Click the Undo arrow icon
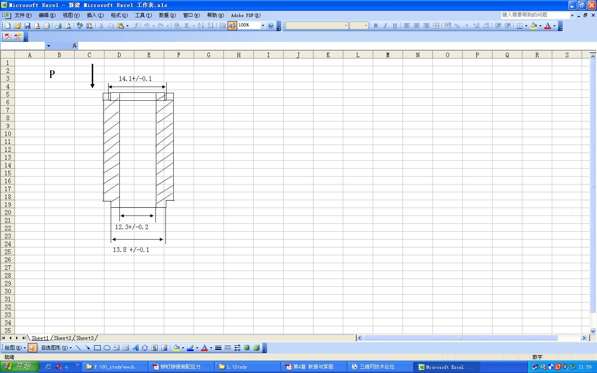 [146, 26]
